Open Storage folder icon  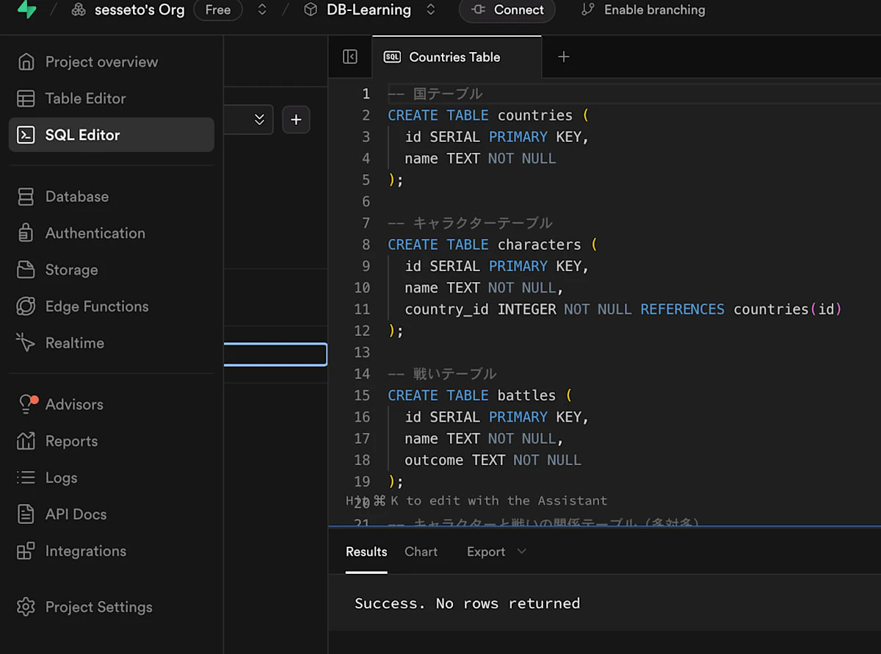[26, 270]
